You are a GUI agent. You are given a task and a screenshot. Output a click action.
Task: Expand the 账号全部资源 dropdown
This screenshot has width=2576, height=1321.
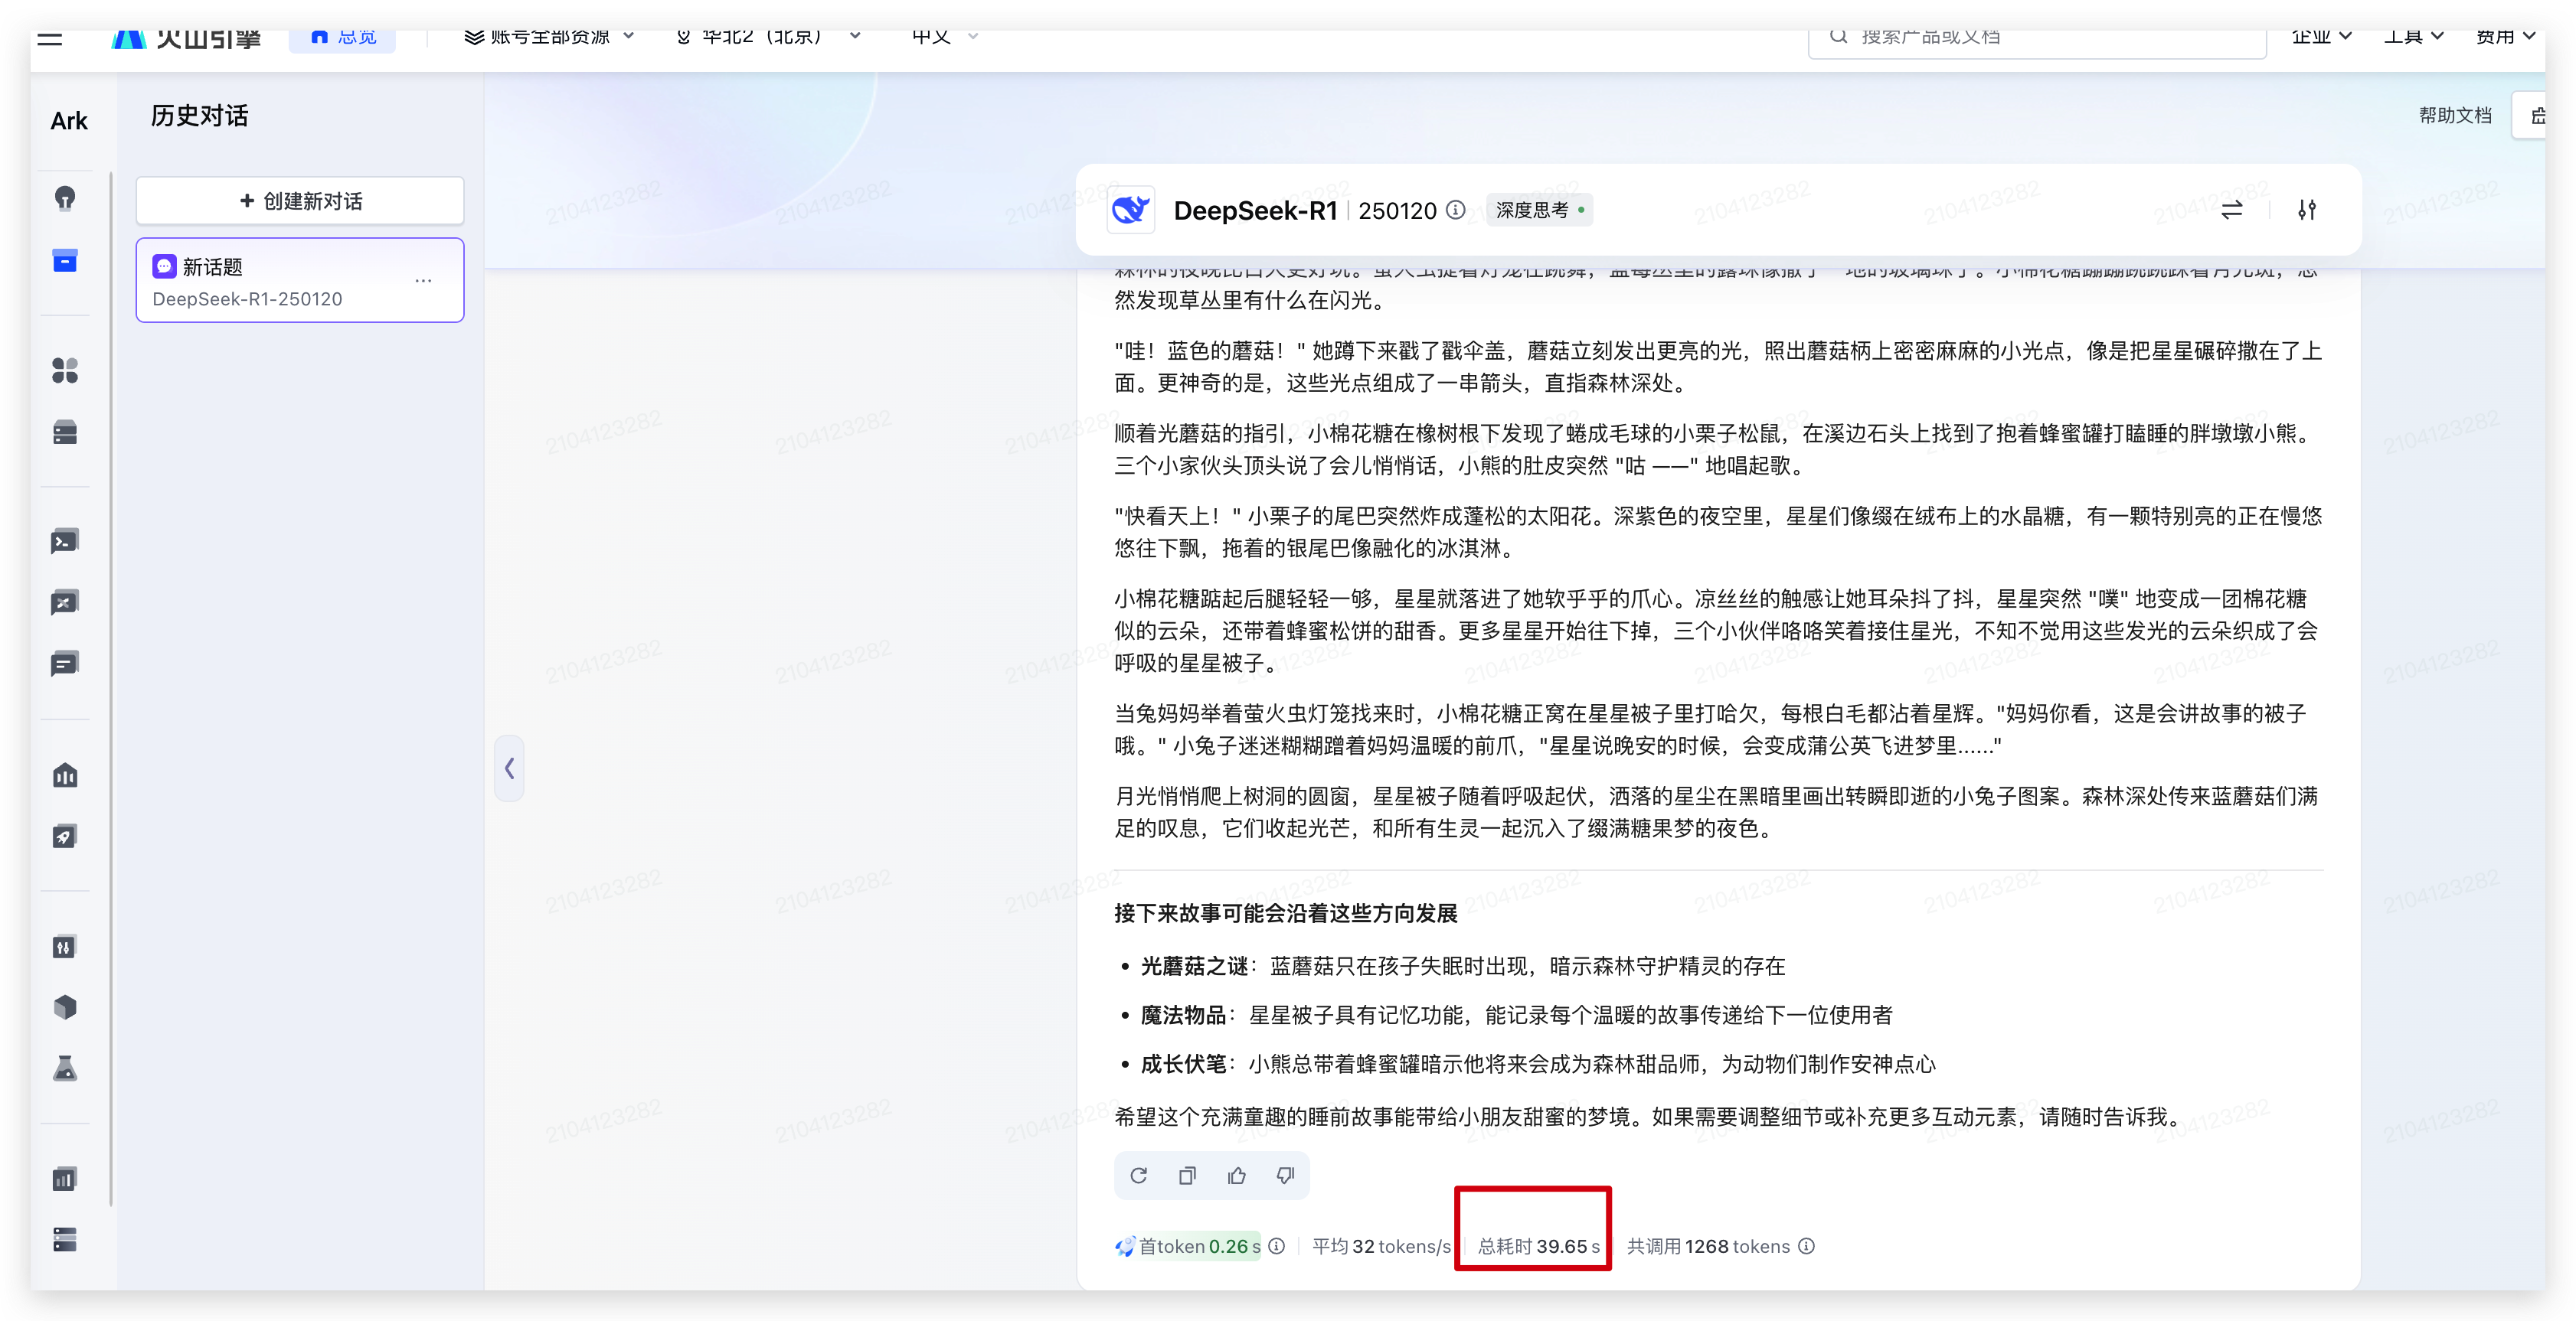[549, 37]
